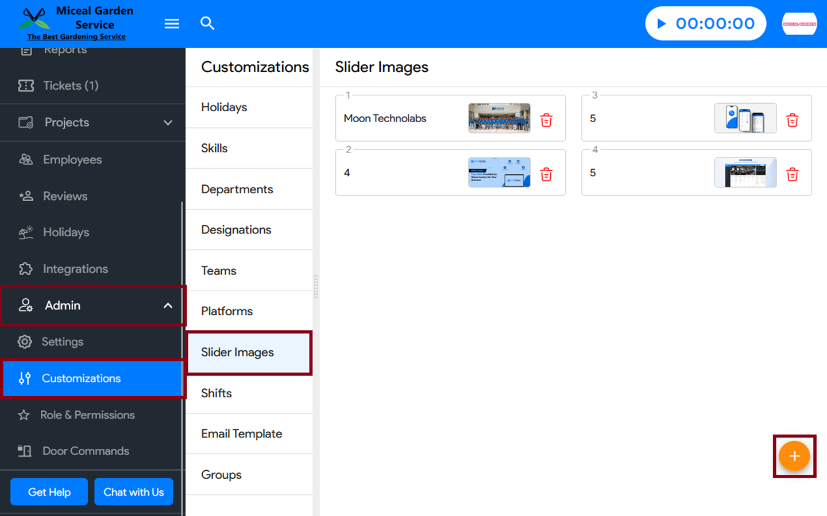Open the Moon Technolabs image thumbnail
The width and height of the screenshot is (827, 516).
coord(499,118)
